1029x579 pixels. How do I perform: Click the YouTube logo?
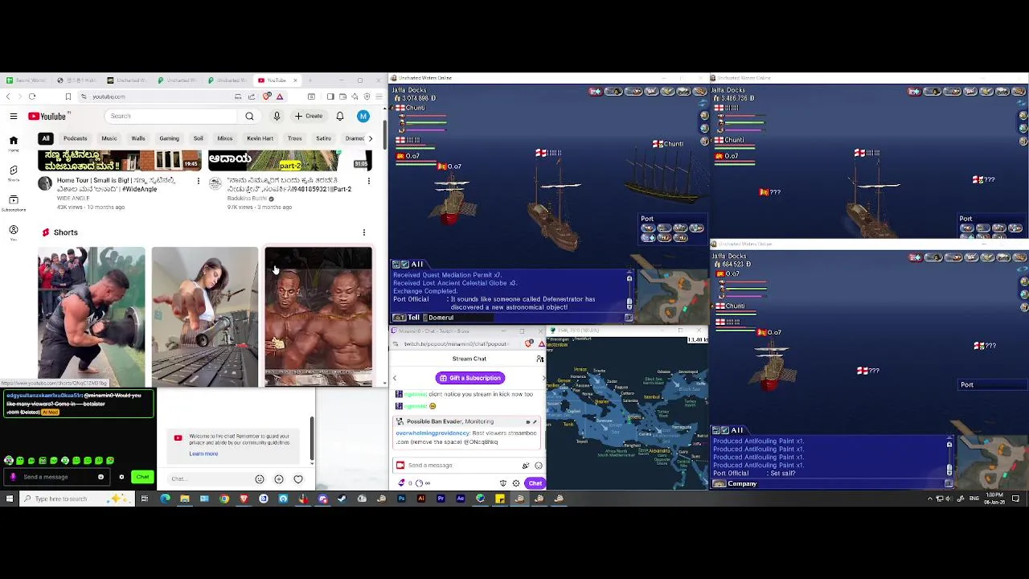[x=47, y=117]
